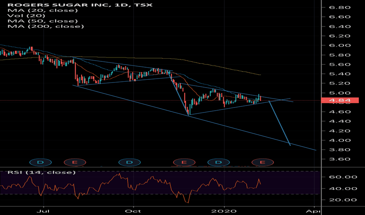
Task: Click the current price label 4.84
Action: coord(340,100)
